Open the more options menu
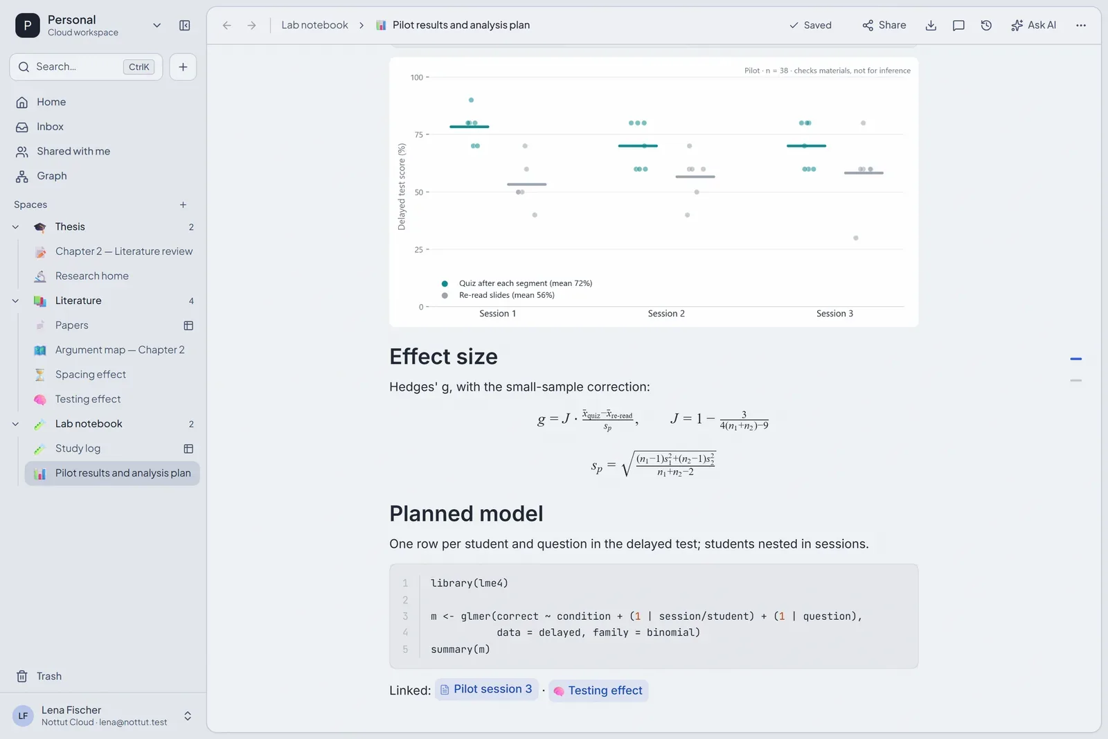 tap(1081, 26)
